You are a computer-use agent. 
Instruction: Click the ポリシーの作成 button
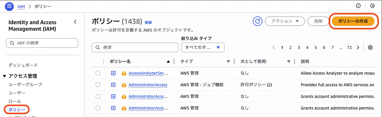click(x=353, y=21)
